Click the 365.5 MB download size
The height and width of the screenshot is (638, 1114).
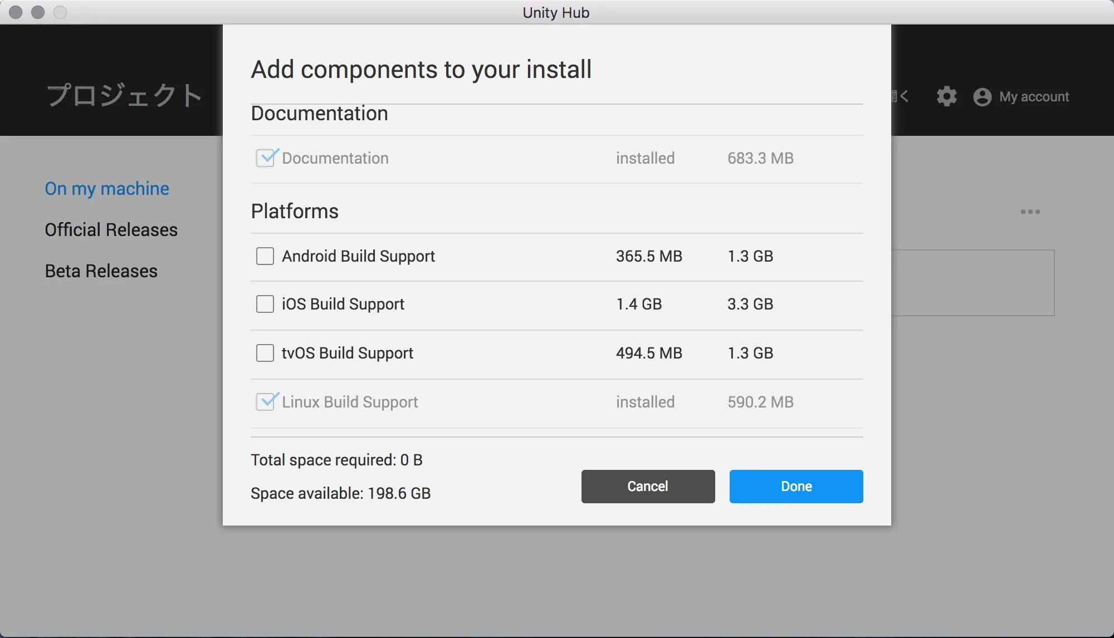coord(649,256)
